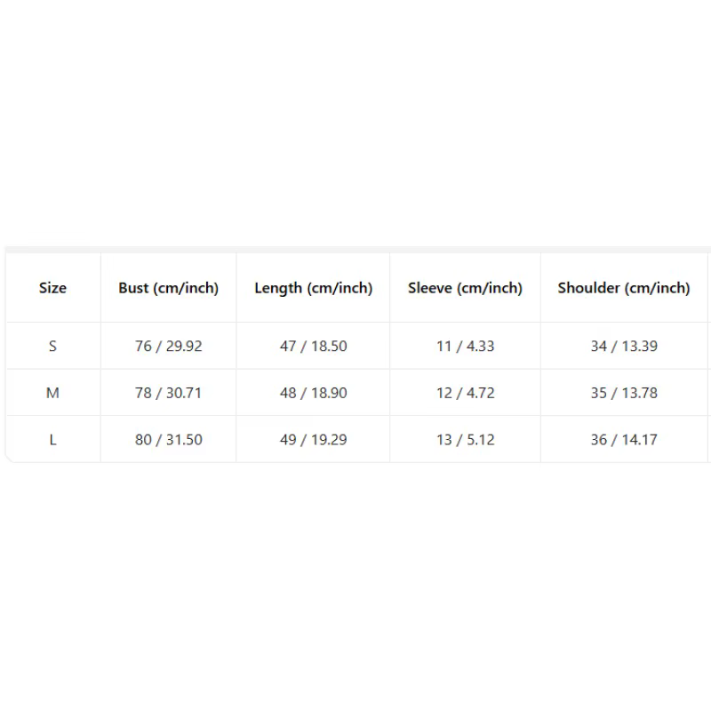Select shoulder value 36 / 14.17

click(x=624, y=439)
